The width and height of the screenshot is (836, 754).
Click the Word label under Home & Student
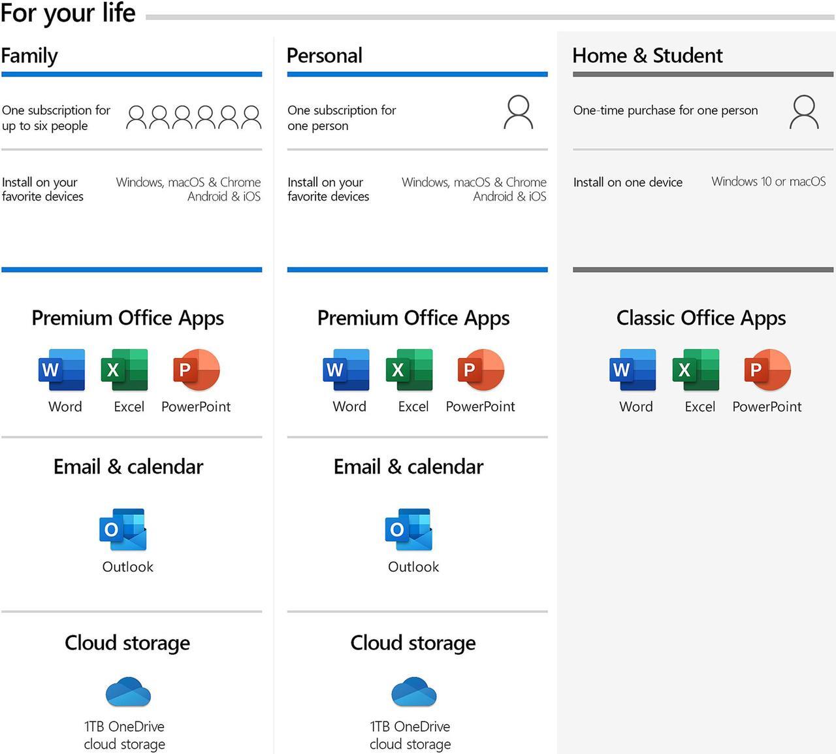point(636,406)
